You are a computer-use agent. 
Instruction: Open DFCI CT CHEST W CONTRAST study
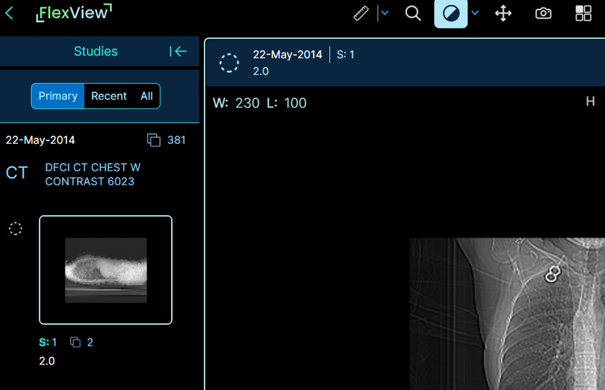pos(93,174)
